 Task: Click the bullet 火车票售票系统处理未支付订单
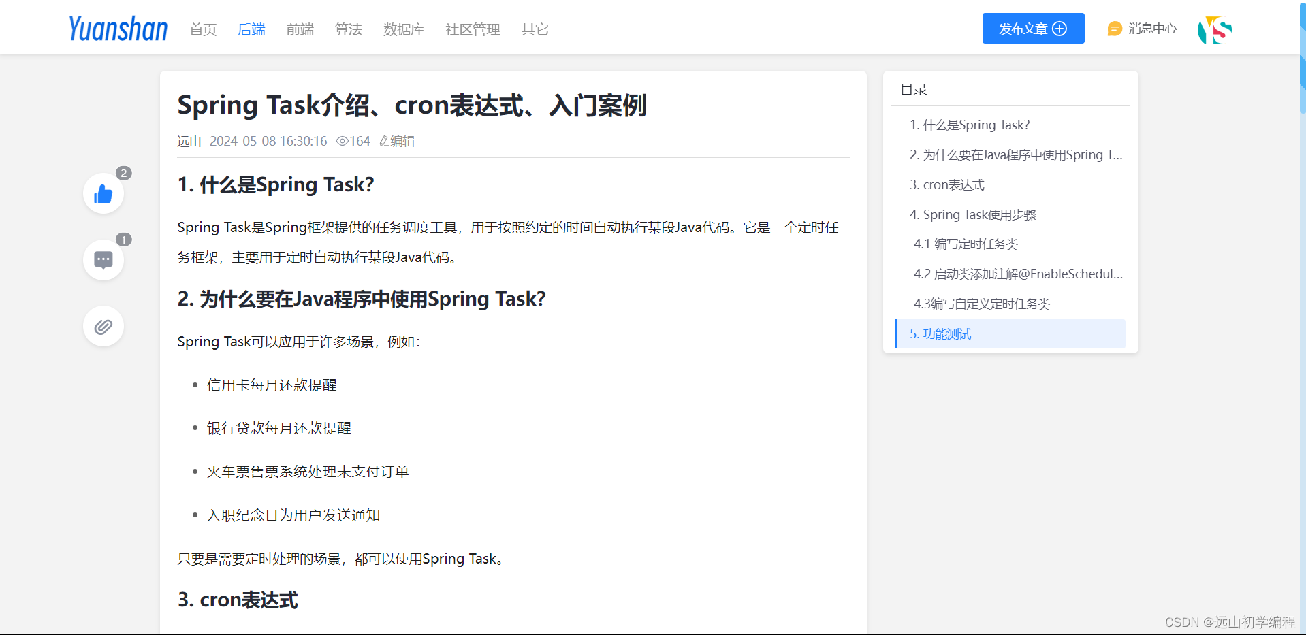(x=308, y=472)
